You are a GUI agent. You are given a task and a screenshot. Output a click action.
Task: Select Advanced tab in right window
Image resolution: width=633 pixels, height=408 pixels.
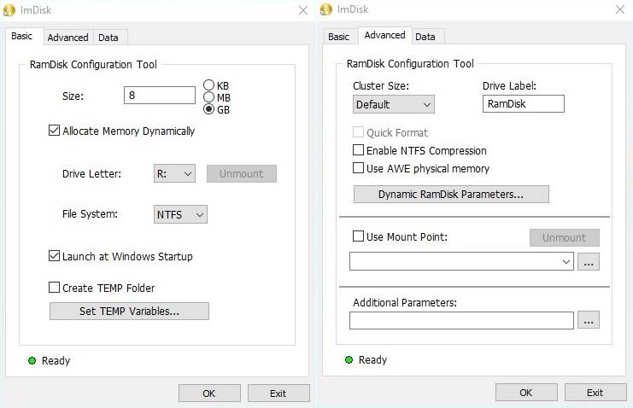coord(384,36)
